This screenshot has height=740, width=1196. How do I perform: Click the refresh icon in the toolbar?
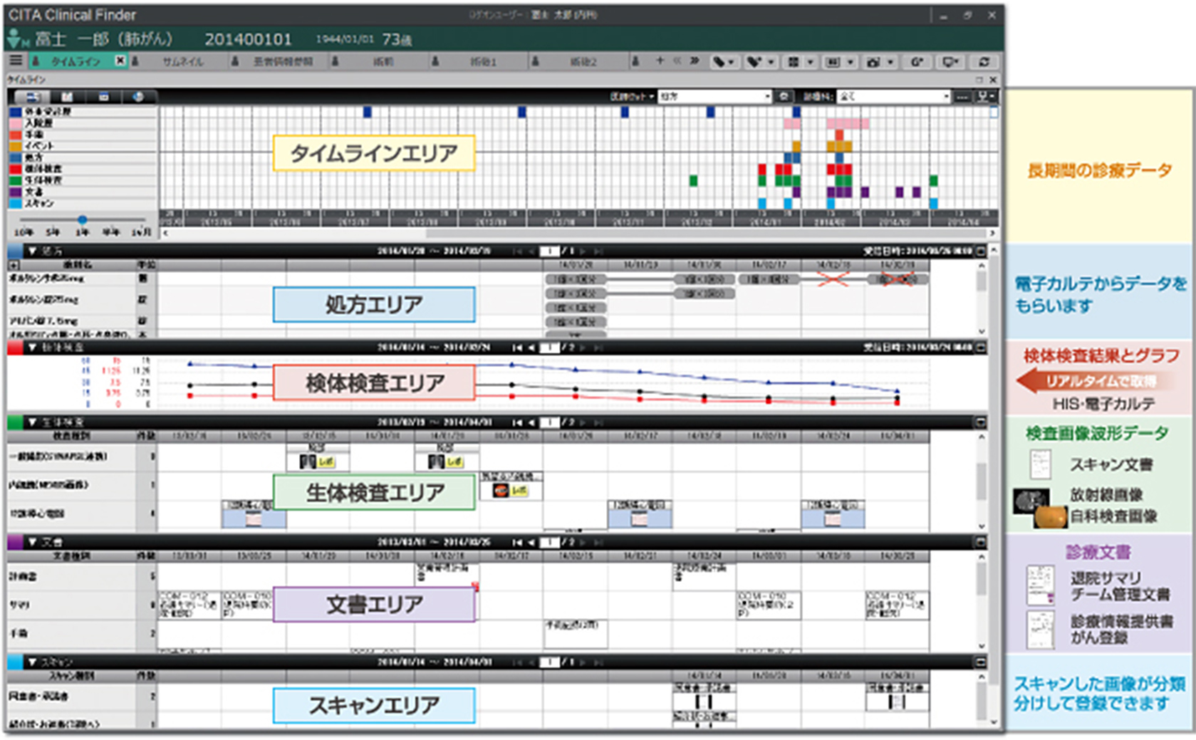point(984,62)
